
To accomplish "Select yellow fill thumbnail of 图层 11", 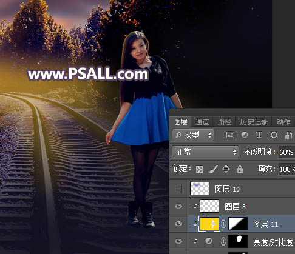I will click(x=209, y=224).
